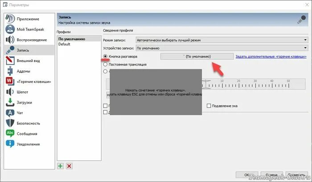The width and height of the screenshot is (312, 182).
Task: Open the Аддоны puzzle-piece icon
Action: coord(10,71)
